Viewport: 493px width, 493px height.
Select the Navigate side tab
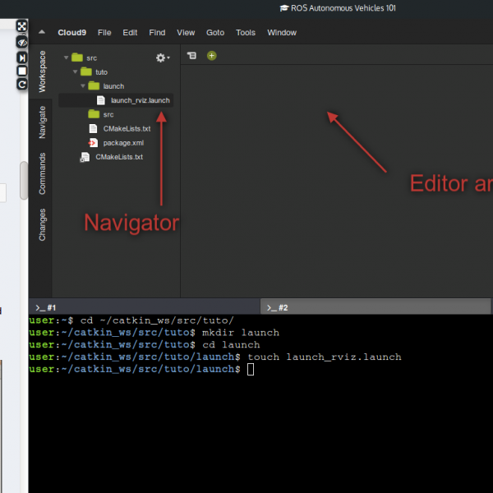[42, 122]
